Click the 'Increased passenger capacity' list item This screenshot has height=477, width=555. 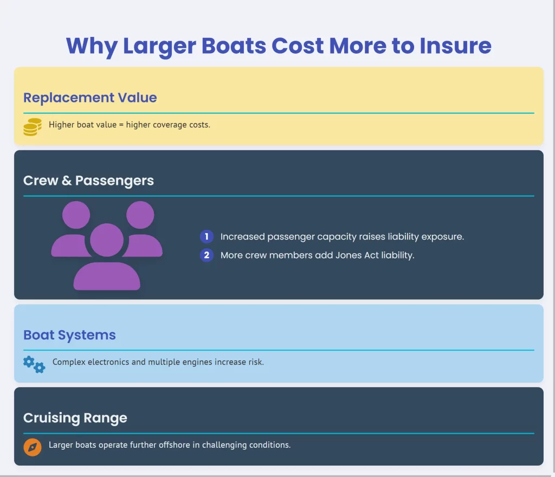342,237
